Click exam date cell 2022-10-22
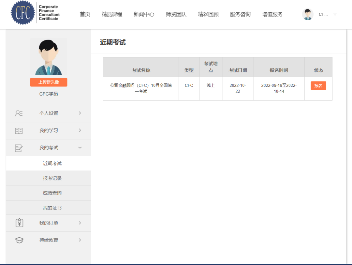352x265 pixels. click(x=238, y=88)
